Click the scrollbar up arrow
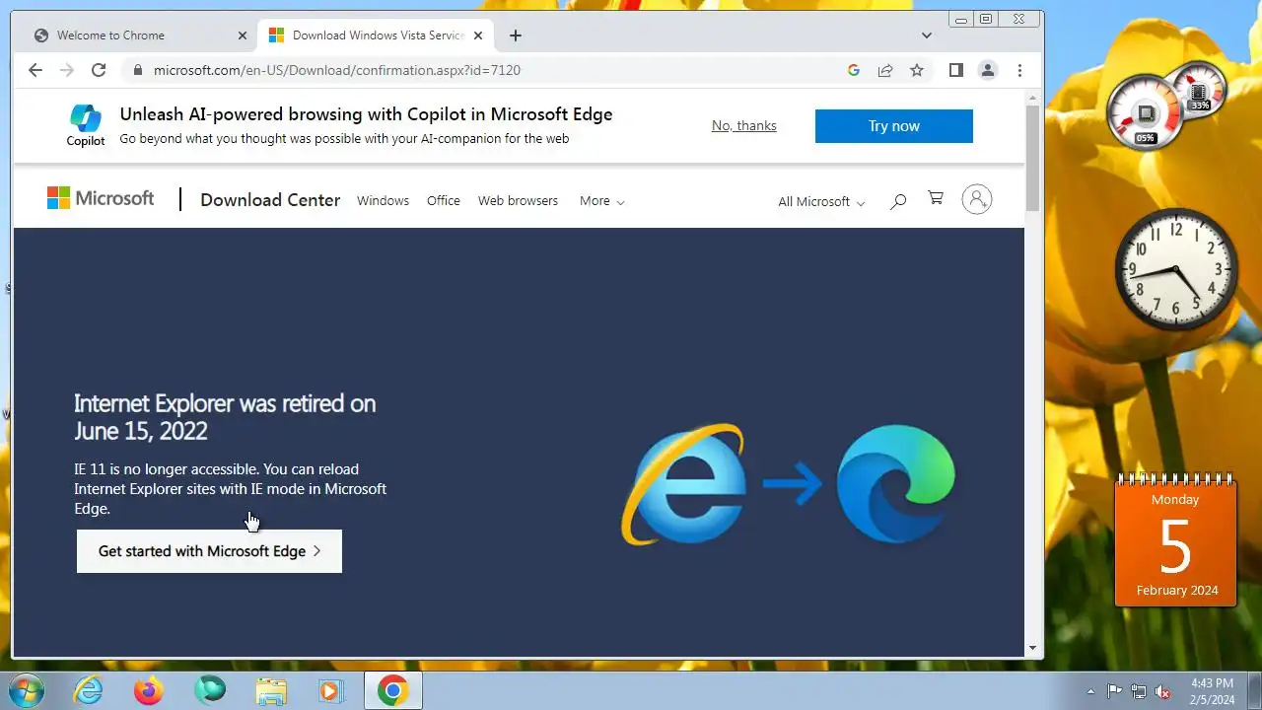 pyautogui.click(x=1033, y=97)
